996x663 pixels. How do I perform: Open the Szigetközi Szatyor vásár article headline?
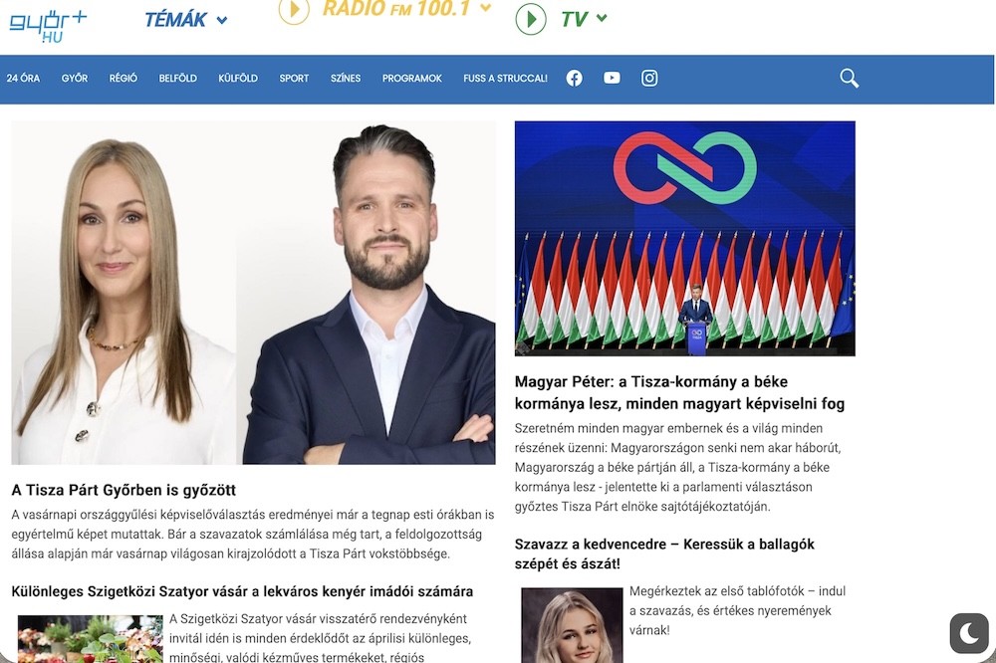pyautogui.click(x=242, y=591)
